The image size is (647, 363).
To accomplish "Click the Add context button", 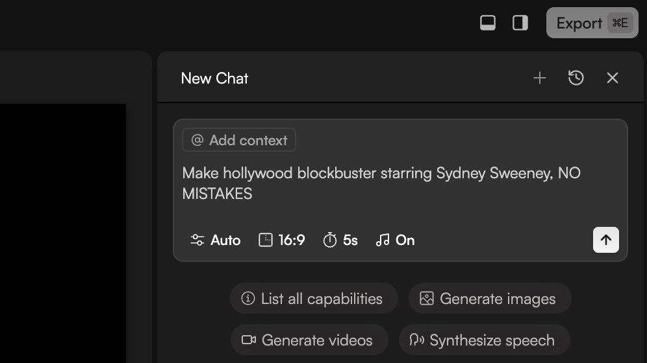I will coord(239,140).
